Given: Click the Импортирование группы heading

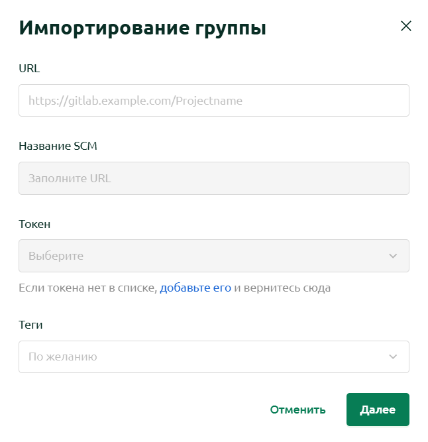Looking at the screenshot, I should (142, 28).
